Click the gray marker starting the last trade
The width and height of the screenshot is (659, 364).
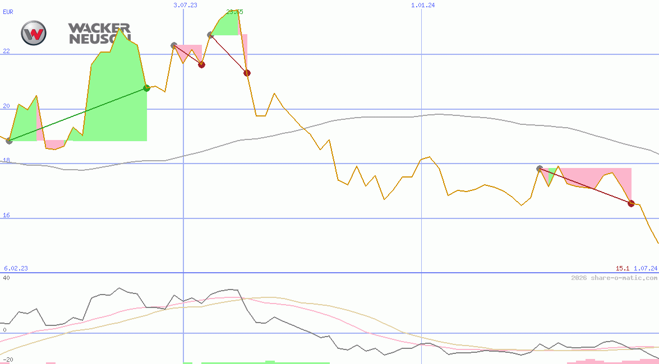click(x=540, y=168)
